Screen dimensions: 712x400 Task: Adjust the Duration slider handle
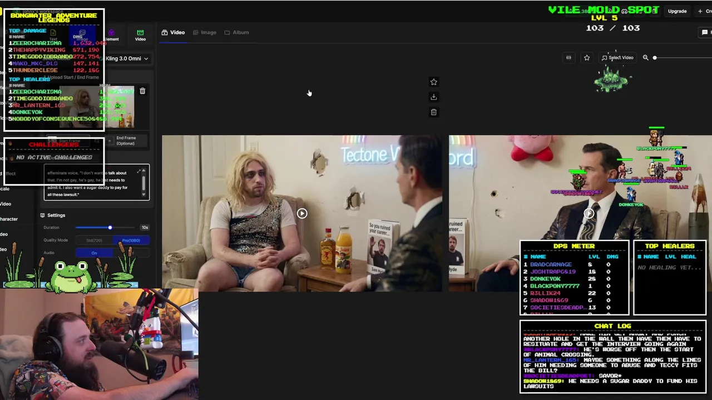coord(110,227)
